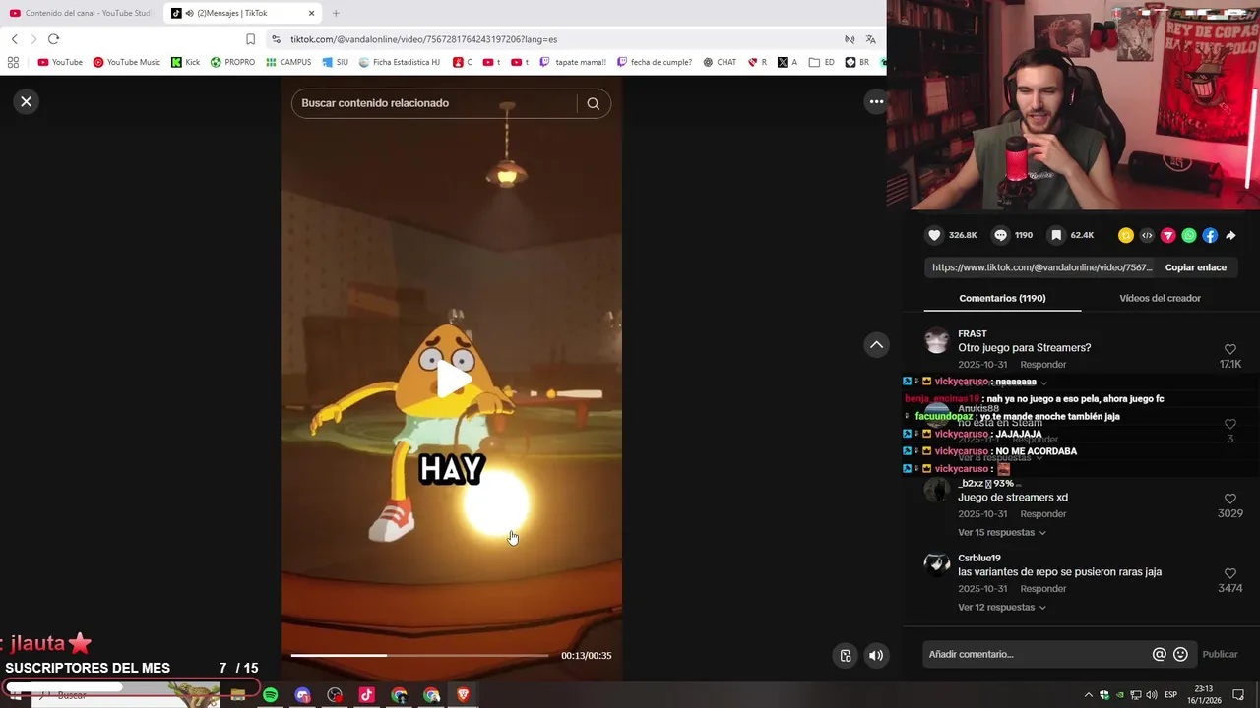The height and width of the screenshot is (708, 1260).
Task: Show hidden system tray icons chevron
Action: point(1088,695)
